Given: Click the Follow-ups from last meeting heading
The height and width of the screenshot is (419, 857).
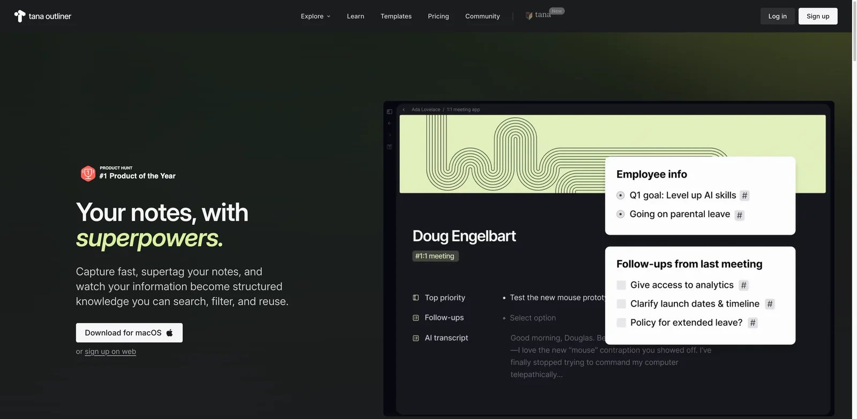Looking at the screenshot, I should click(x=689, y=264).
